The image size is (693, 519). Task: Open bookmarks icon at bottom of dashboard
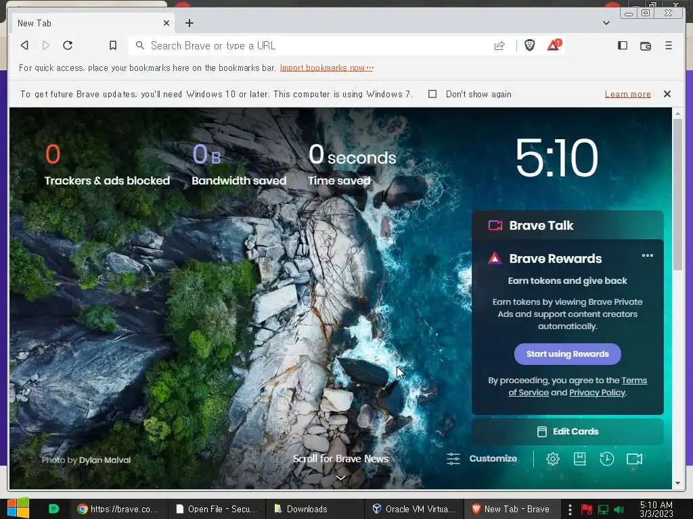579,459
